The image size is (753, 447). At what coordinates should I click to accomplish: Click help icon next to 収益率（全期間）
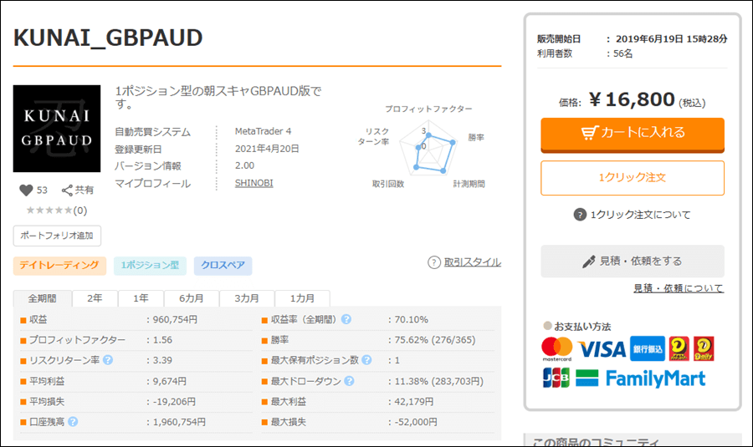[346, 319]
